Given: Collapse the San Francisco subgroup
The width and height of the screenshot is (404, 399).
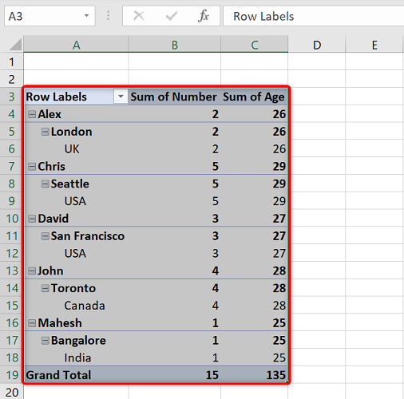Looking at the screenshot, I should point(45,236).
